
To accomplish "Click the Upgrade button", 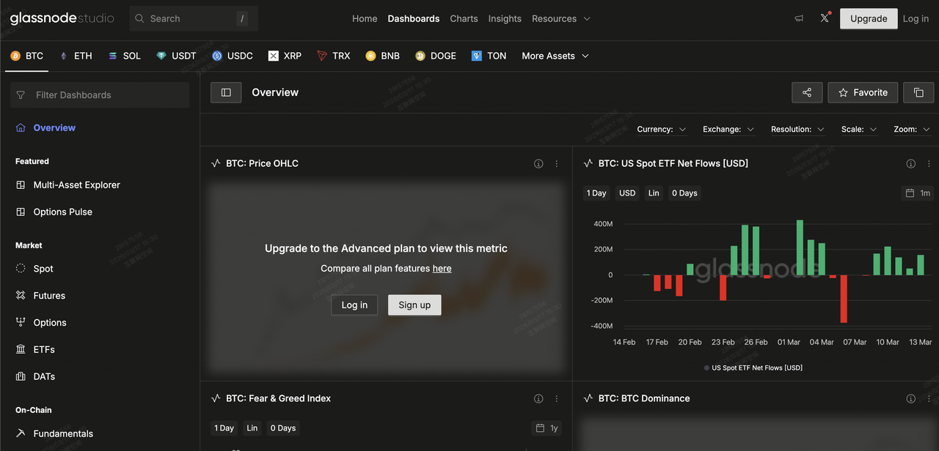I will coord(869,19).
